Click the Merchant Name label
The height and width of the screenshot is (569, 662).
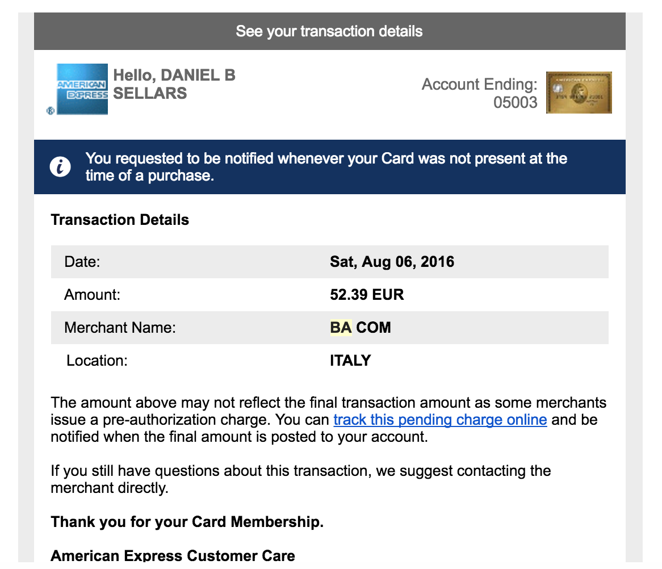point(120,328)
